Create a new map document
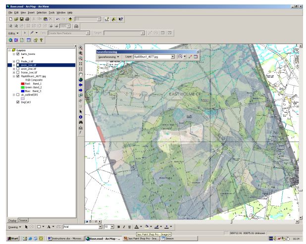Viewport: 306px width, 244px height. (x=10, y=19)
